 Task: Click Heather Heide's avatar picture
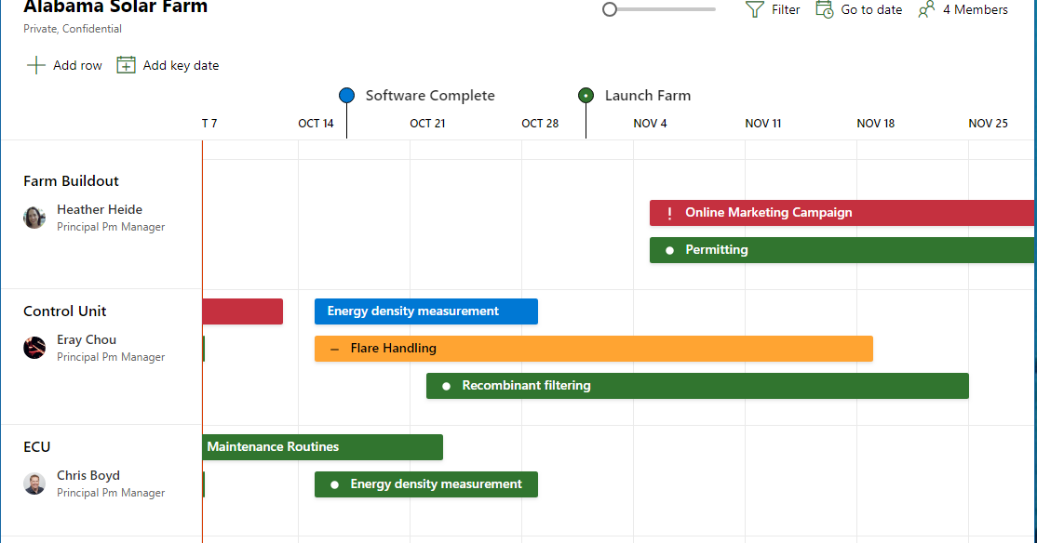coord(34,218)
